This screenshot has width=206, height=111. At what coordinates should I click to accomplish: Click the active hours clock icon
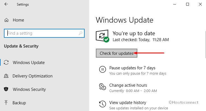click(103, 87)
